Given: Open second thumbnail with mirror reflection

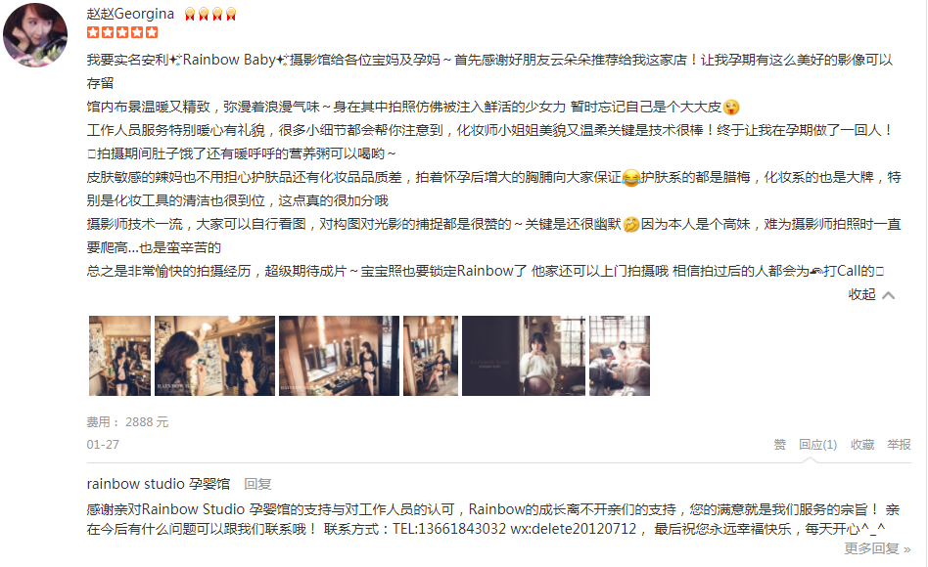Looking at the screenshot, I should tap(214, 355).
